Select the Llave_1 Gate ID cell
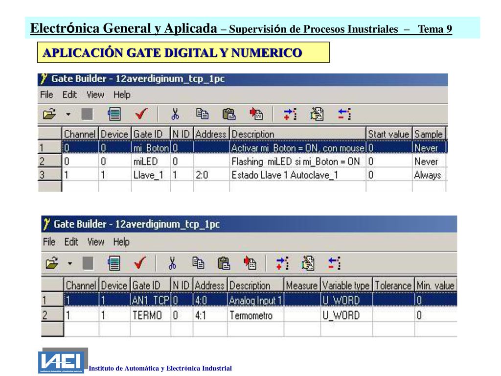The image size is (501, 376). pos(151,175)
